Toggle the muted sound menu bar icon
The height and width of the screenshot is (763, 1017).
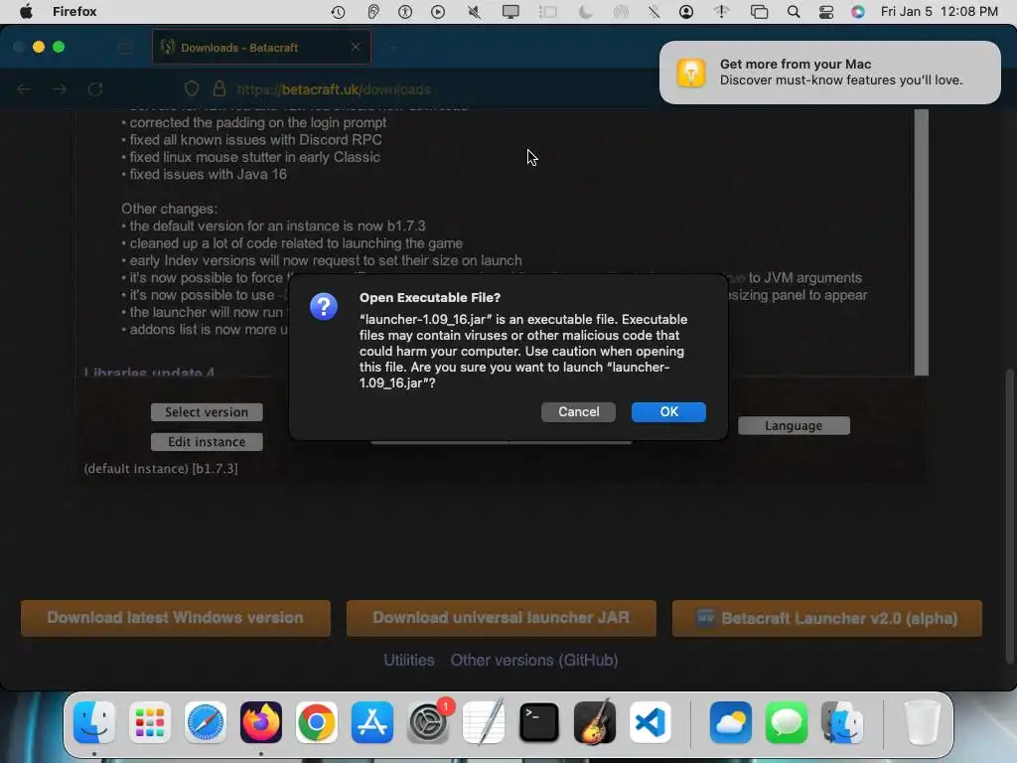tap(474, 12)
